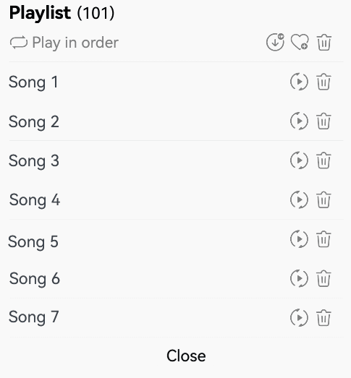351x378 pixels.
Task: Play Song 6 next icon
Action: [x=299, y=278]
